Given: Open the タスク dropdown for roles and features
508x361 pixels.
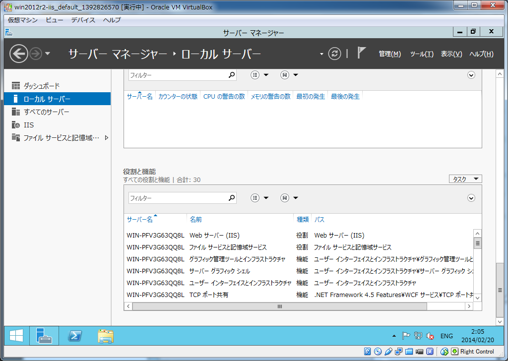Looking at the screenshot, I should pos(465,179).
